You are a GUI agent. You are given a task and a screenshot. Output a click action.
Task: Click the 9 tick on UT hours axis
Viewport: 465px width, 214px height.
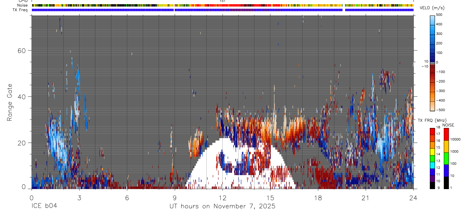tap(175, 197)
